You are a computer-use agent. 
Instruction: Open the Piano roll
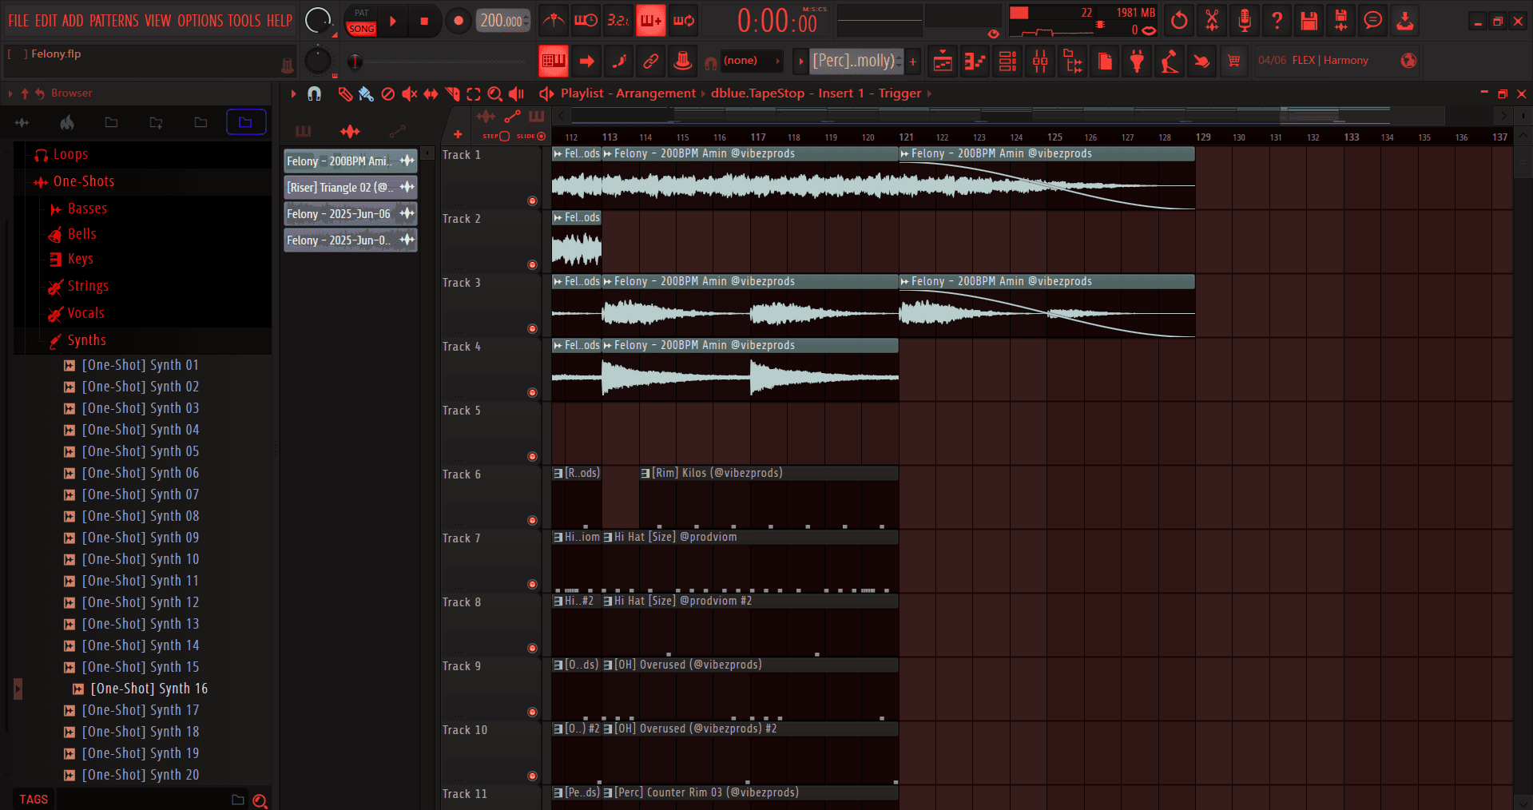[975, 61]
